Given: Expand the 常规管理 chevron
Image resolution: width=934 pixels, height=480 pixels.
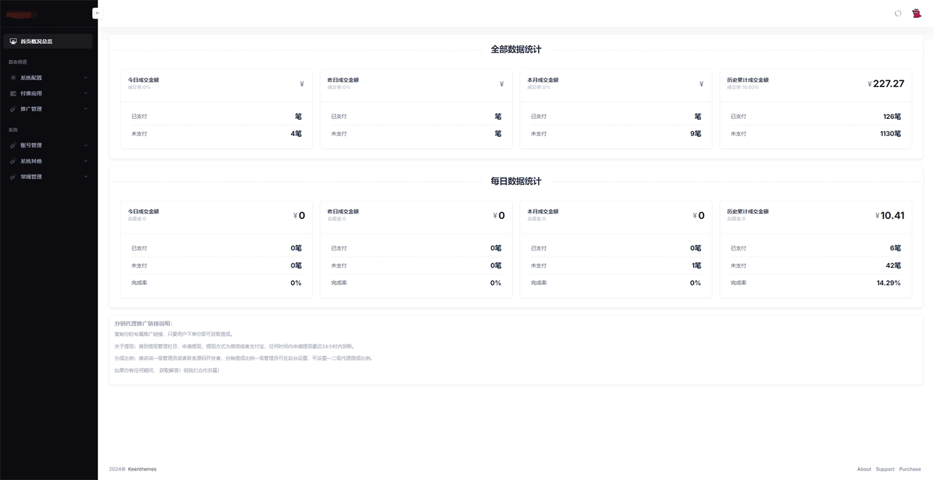Looking at the screenshot, I should 86,177.
